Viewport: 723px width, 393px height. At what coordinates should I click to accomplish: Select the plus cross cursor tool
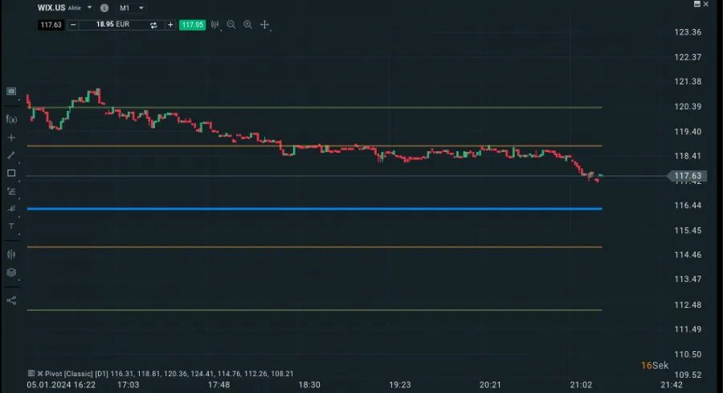(11, 137)
